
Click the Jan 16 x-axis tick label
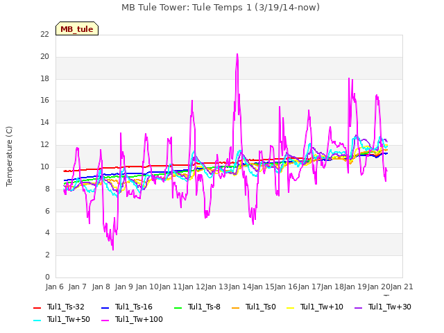[286, 287]
